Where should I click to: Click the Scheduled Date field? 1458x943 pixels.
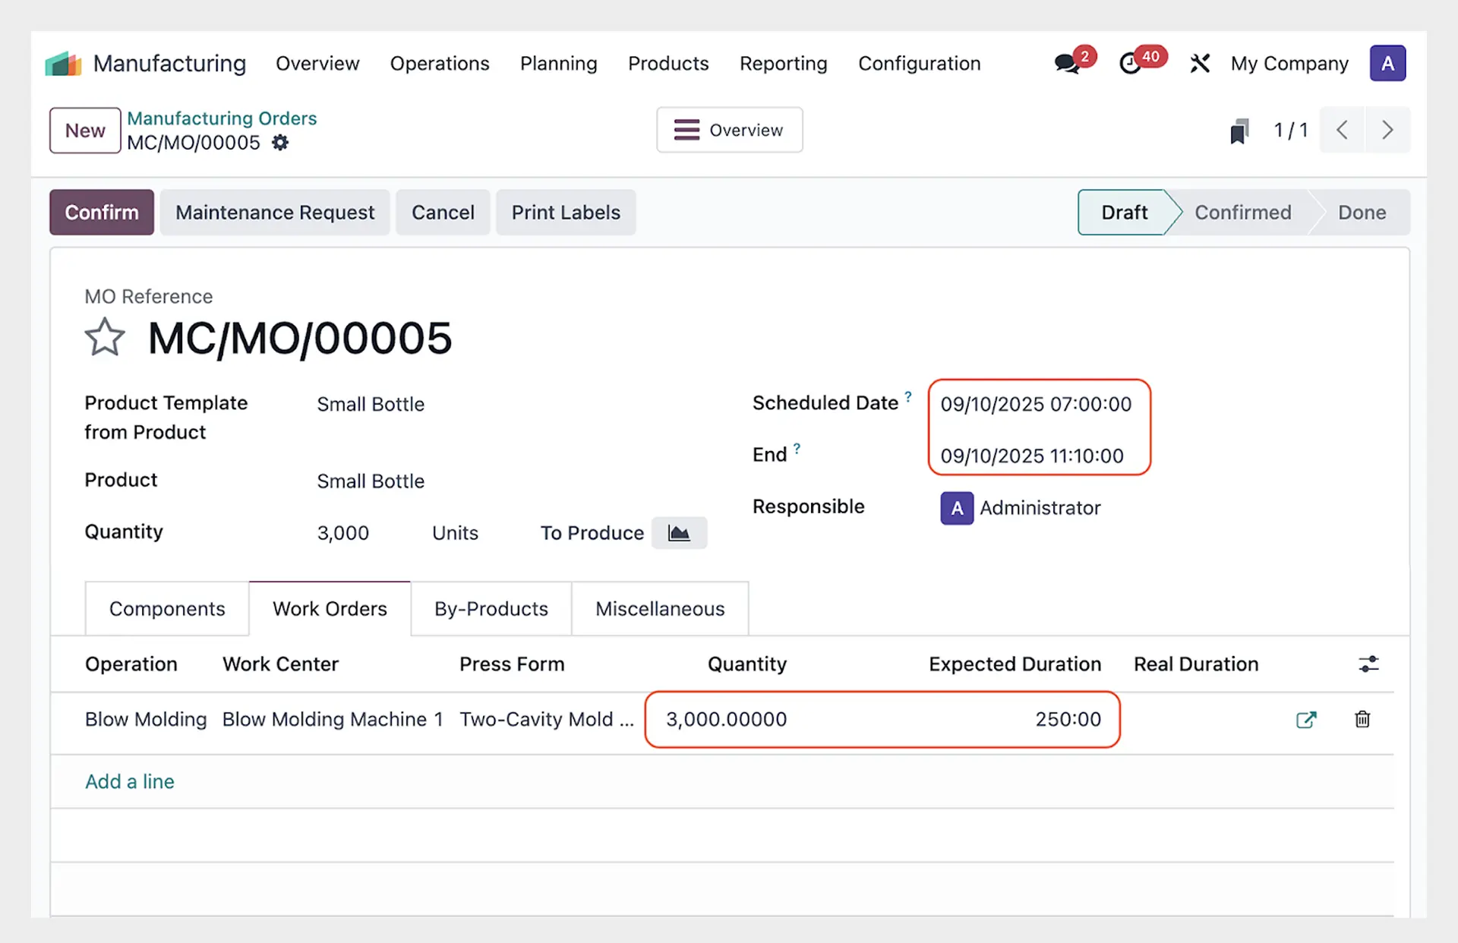(x=1036, y=405)
